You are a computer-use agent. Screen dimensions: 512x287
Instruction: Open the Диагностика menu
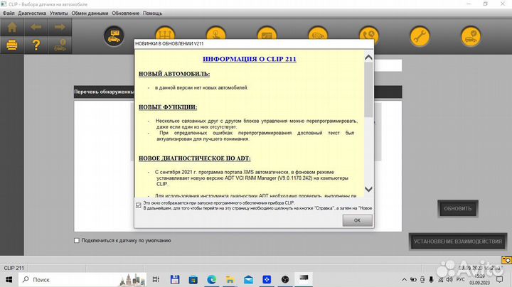tap(33, 13)
